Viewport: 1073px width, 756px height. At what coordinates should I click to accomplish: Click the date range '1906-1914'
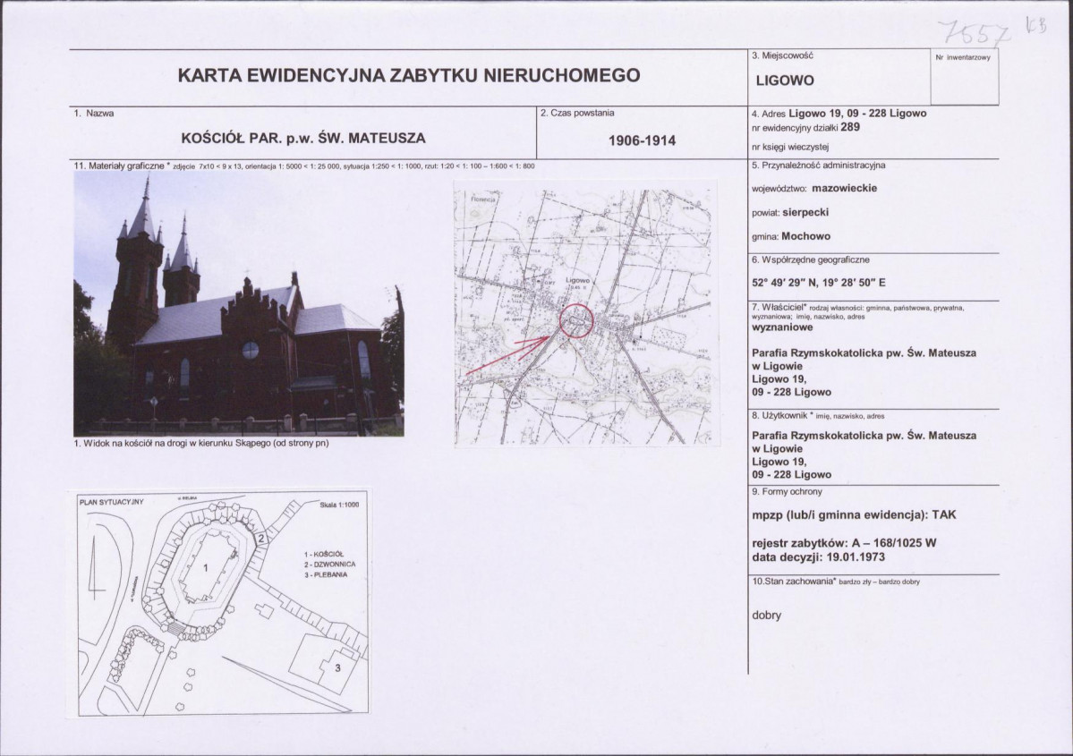click(642, 141)
